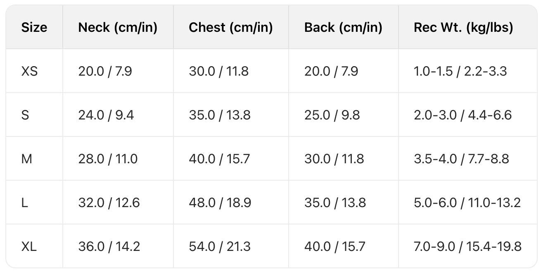Click the XL back value 40.0 / 15.7
The image size is (541, 272).
tap(335, 247)
